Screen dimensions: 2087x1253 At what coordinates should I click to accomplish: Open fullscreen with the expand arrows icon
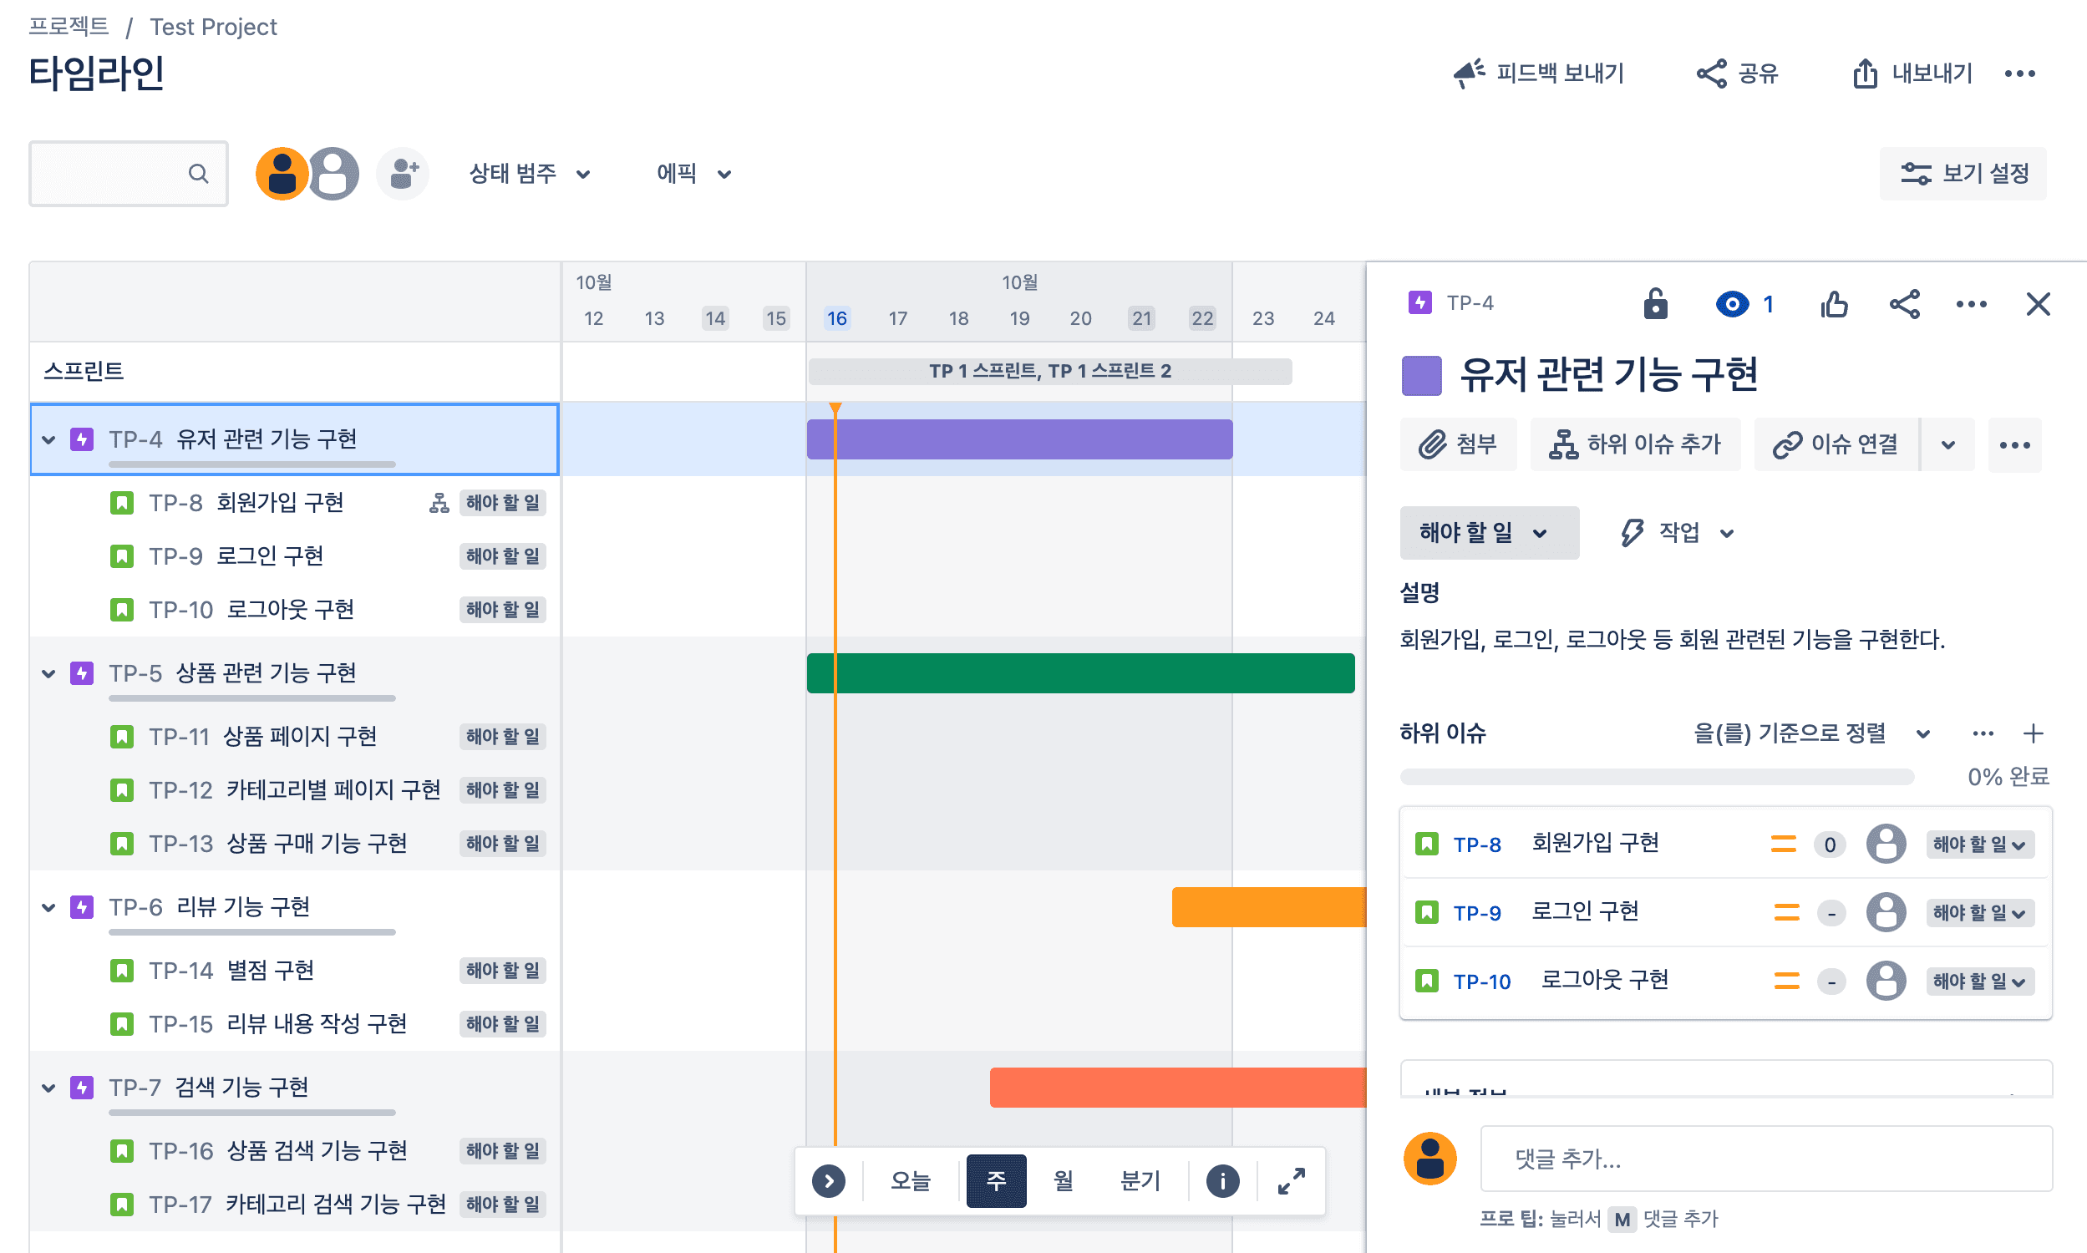[x=1291, y=1180]
